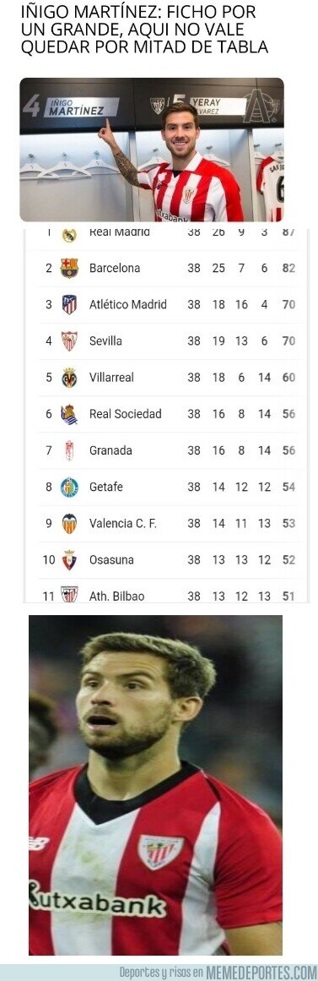This screenshot has height=981, width=318.
Task: Open the locker room photo of the player
Action: coord(152,150)
